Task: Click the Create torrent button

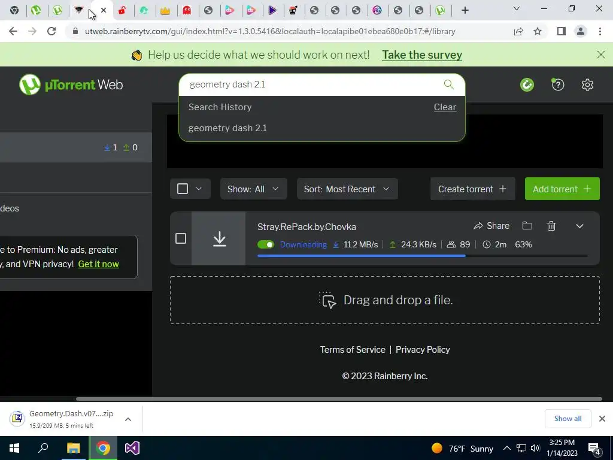Action: point(473,189)
